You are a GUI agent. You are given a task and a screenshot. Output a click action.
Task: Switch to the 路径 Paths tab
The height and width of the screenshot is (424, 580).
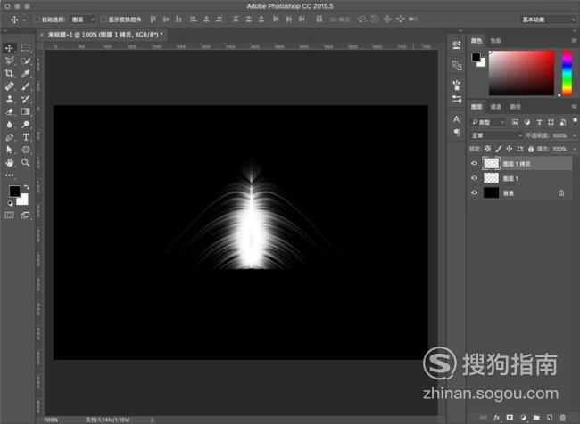(x=515, y=107)
